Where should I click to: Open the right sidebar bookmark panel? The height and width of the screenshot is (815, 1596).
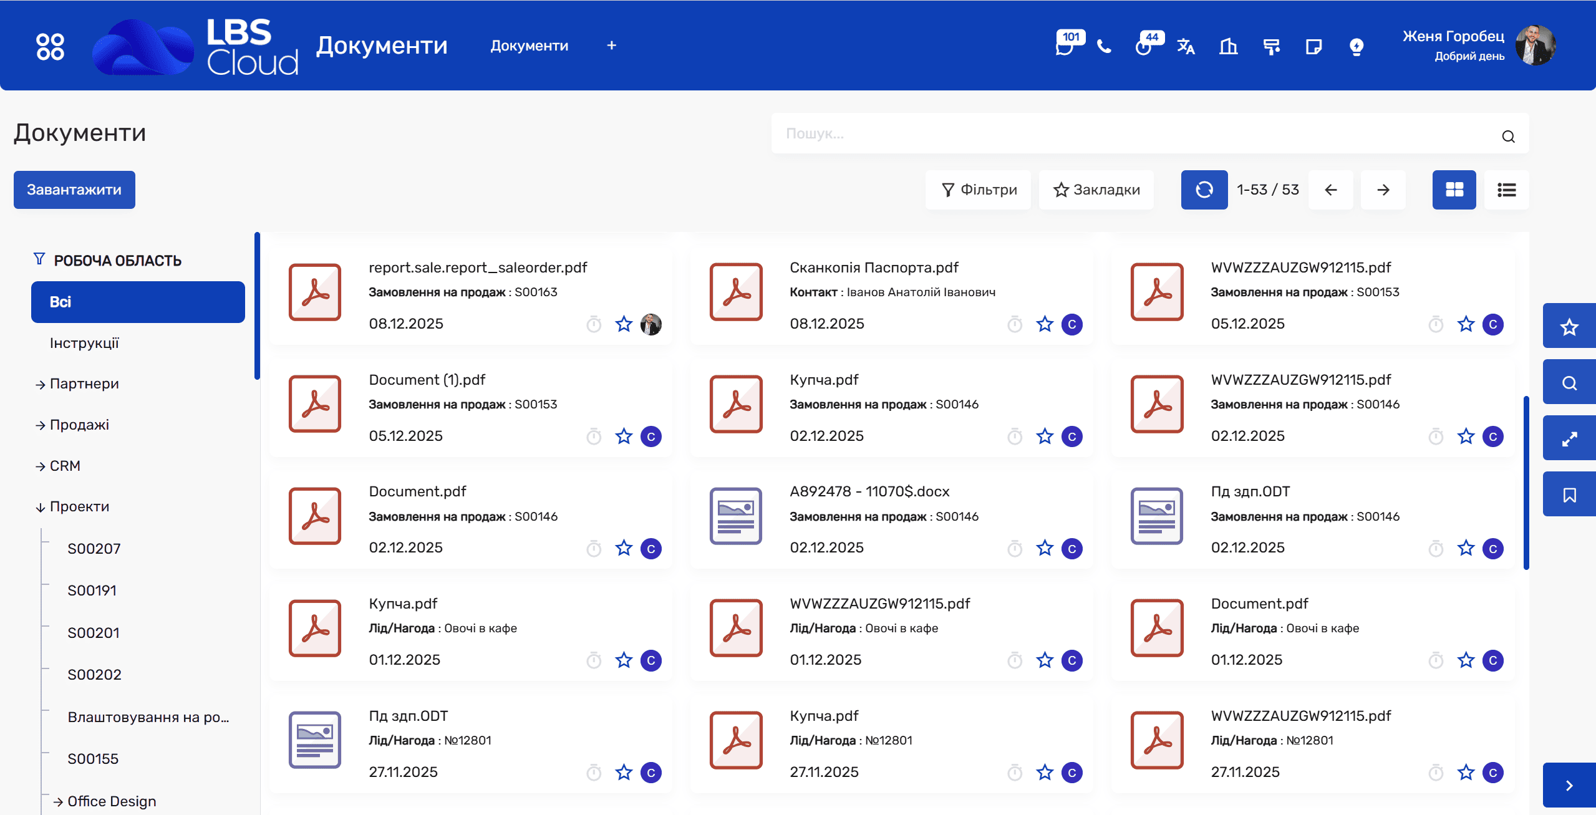[1569, 494]
